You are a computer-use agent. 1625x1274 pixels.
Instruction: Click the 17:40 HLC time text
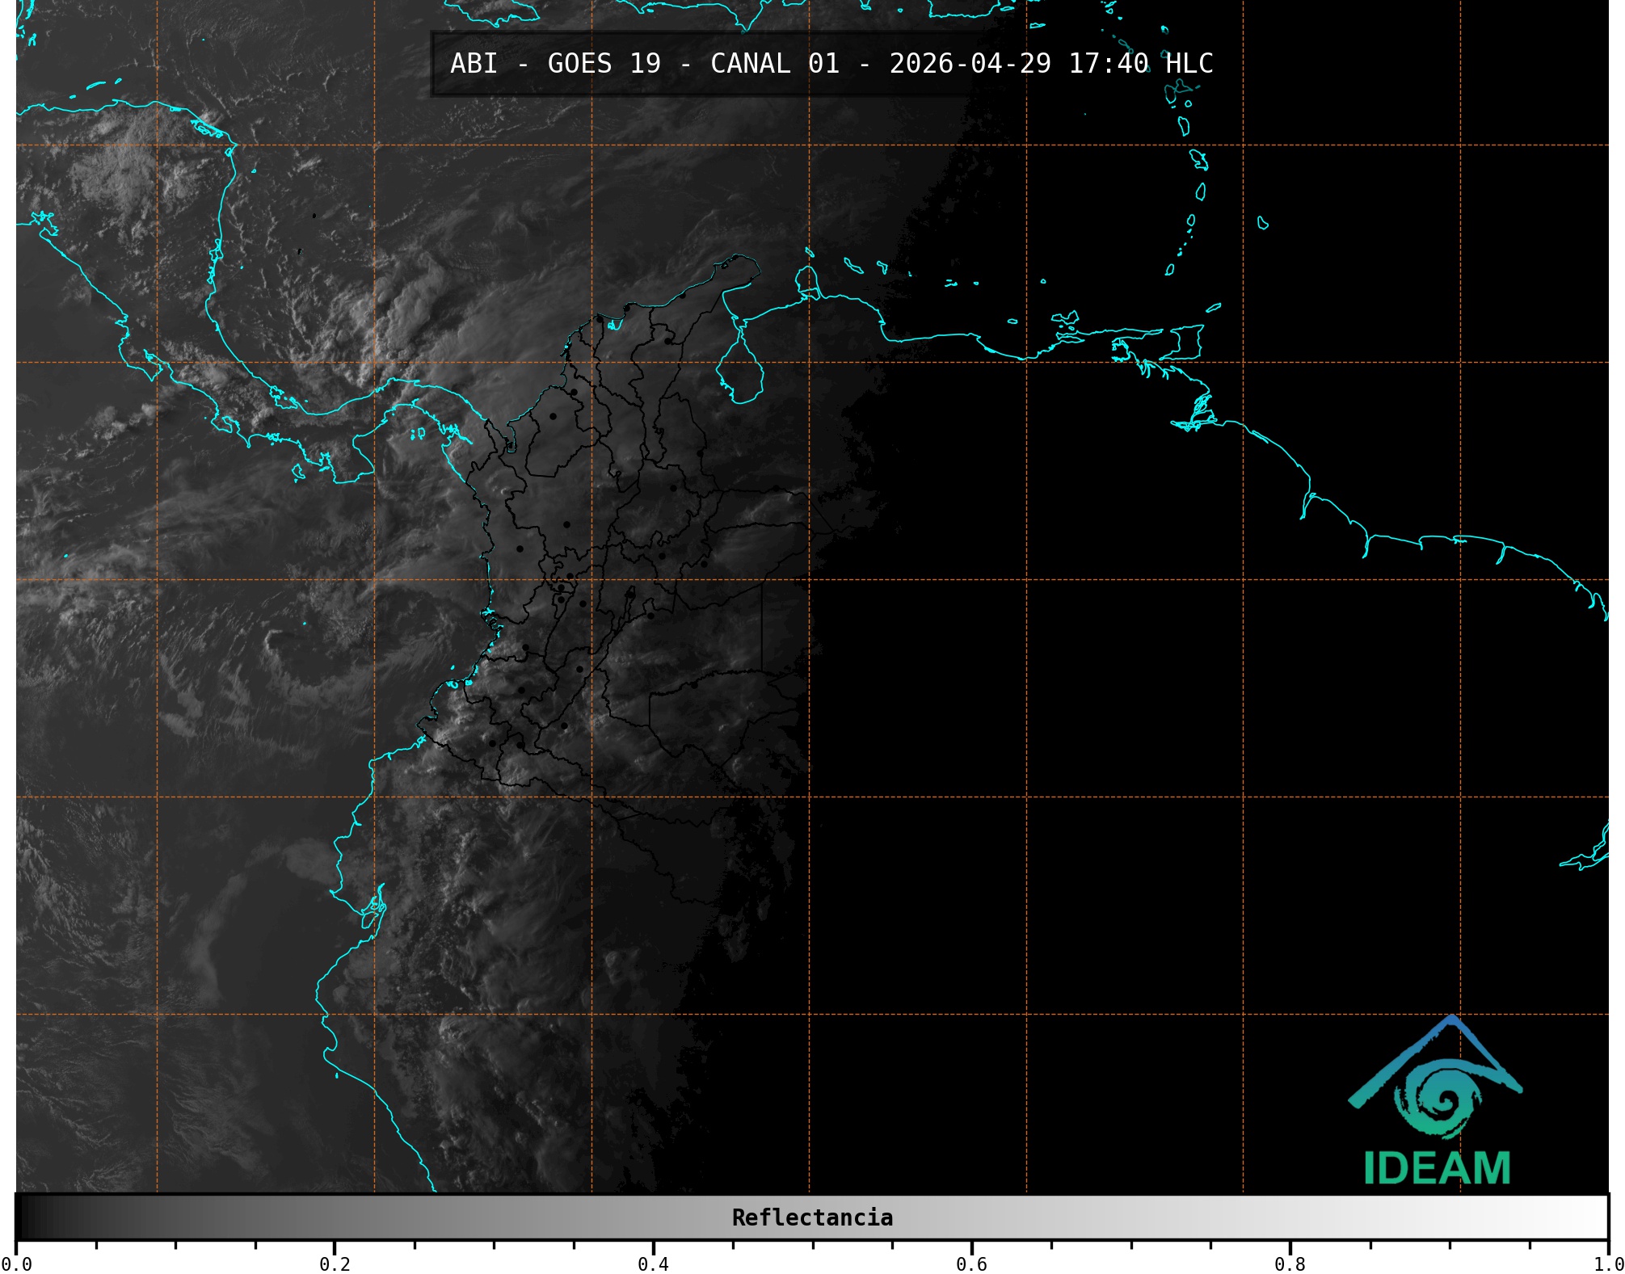(1140, 64)
